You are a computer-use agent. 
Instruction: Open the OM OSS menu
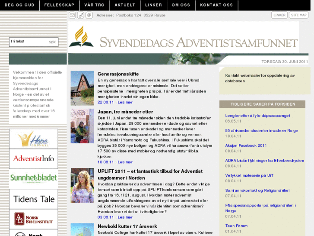click(x=181, y=5)
